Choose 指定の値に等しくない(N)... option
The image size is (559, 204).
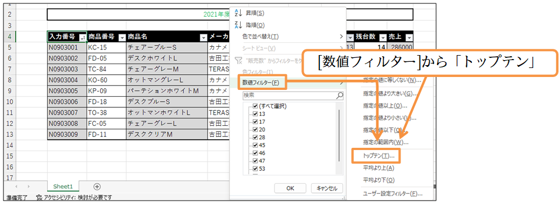[x=392, y=80]
